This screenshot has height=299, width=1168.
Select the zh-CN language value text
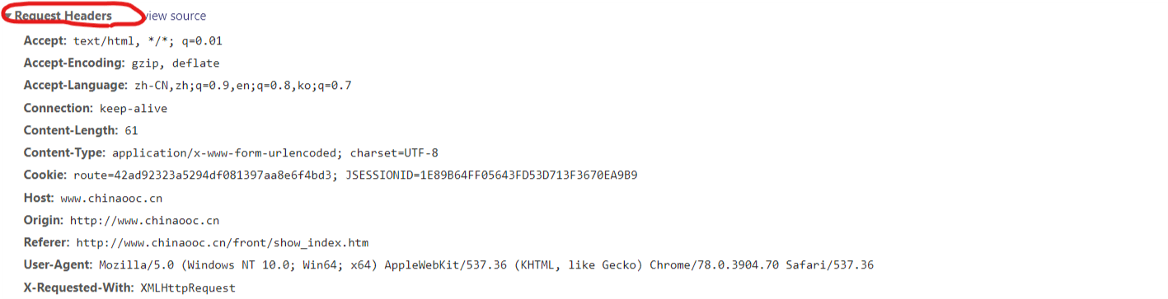[x=243, y=86]
